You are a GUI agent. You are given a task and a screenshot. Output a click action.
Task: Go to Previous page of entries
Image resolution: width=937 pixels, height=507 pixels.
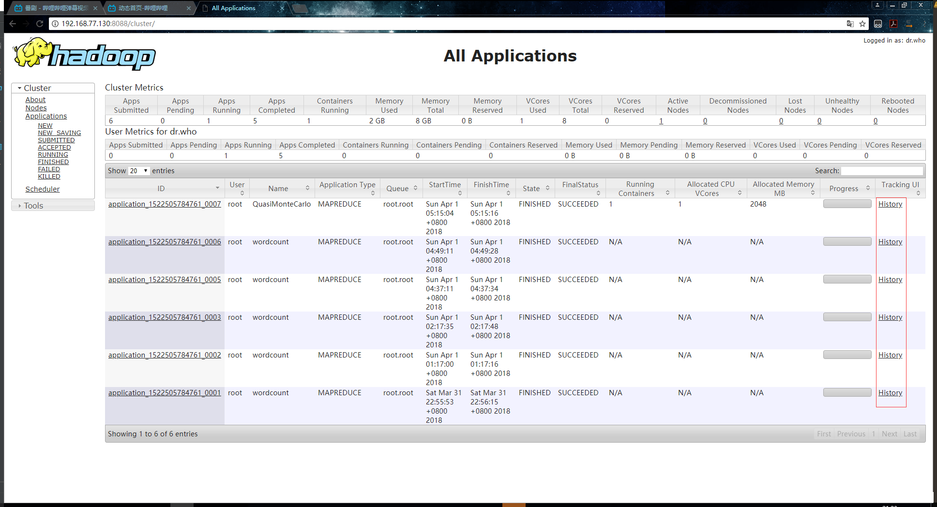(851, 434)
